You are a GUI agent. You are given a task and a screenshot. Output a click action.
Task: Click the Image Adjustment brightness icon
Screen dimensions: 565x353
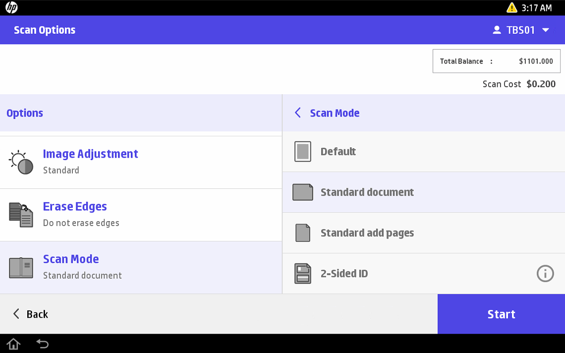[x=21, y=162]
